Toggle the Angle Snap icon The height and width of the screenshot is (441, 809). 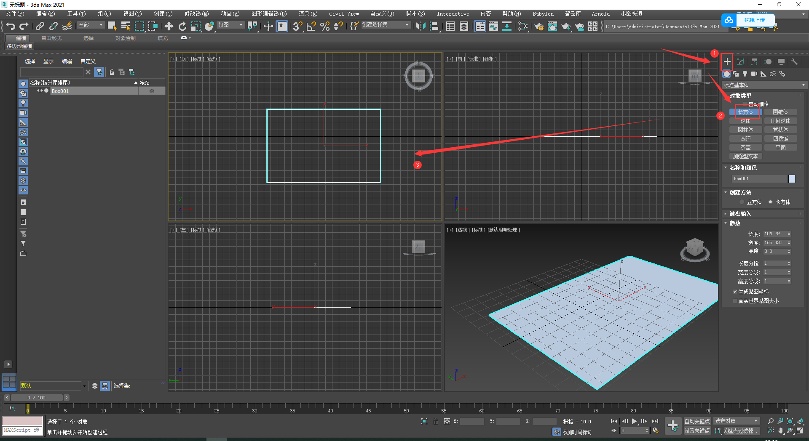click(311, 27)
